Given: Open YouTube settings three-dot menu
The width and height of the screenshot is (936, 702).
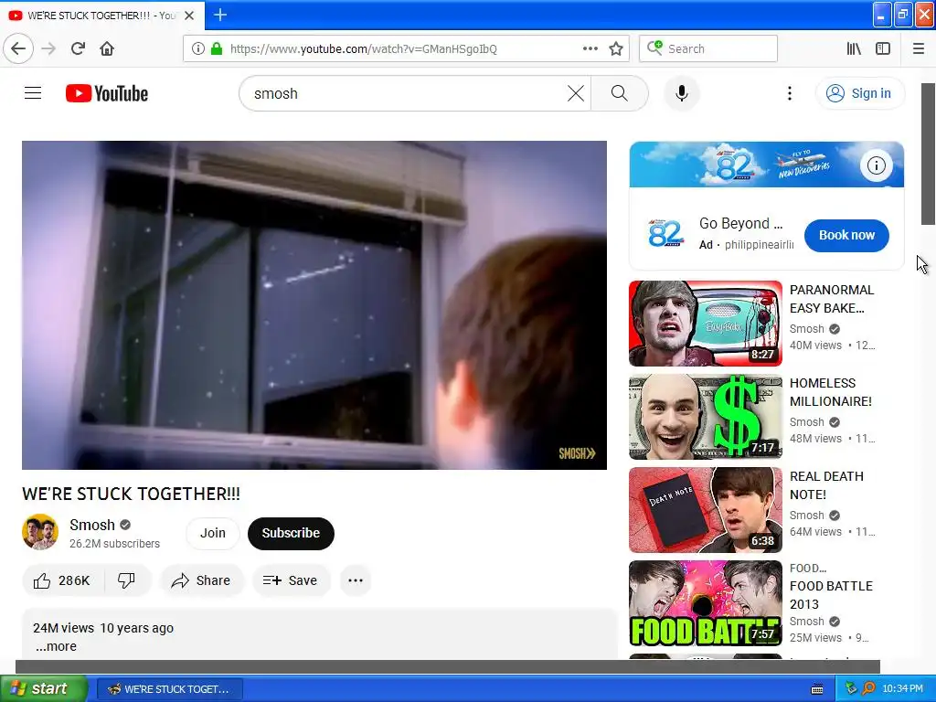Looking at the screenshot, I should (789, 93).
